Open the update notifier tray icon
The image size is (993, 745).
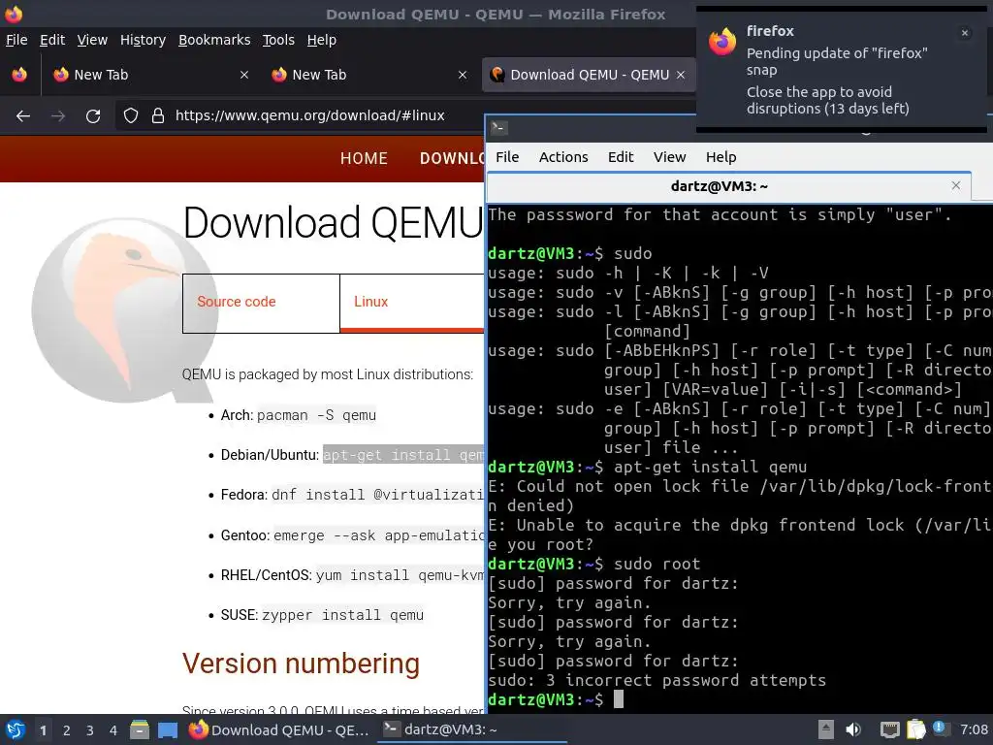click(x=941, y=729)
